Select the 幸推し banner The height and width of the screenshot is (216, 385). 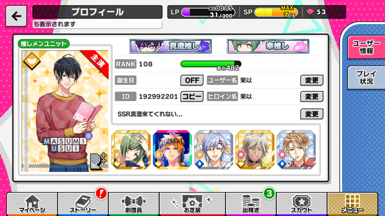tap(268, 46)
